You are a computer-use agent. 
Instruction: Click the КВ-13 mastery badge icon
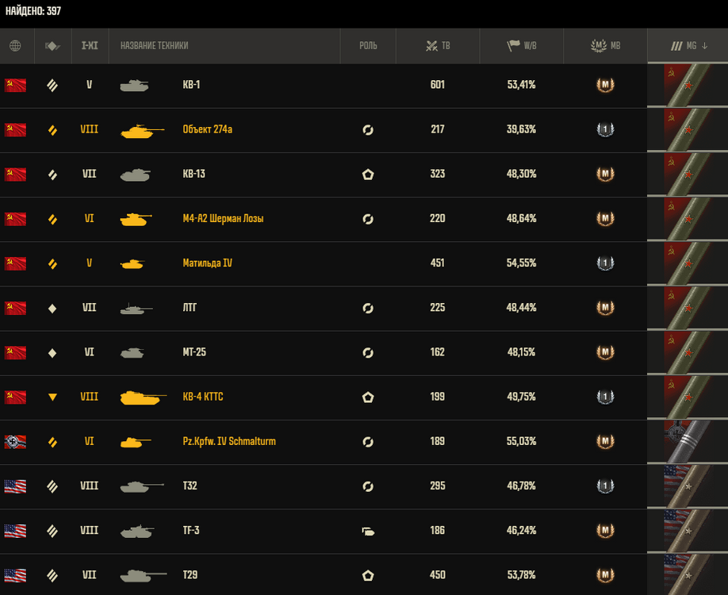(x=605, y=175)
